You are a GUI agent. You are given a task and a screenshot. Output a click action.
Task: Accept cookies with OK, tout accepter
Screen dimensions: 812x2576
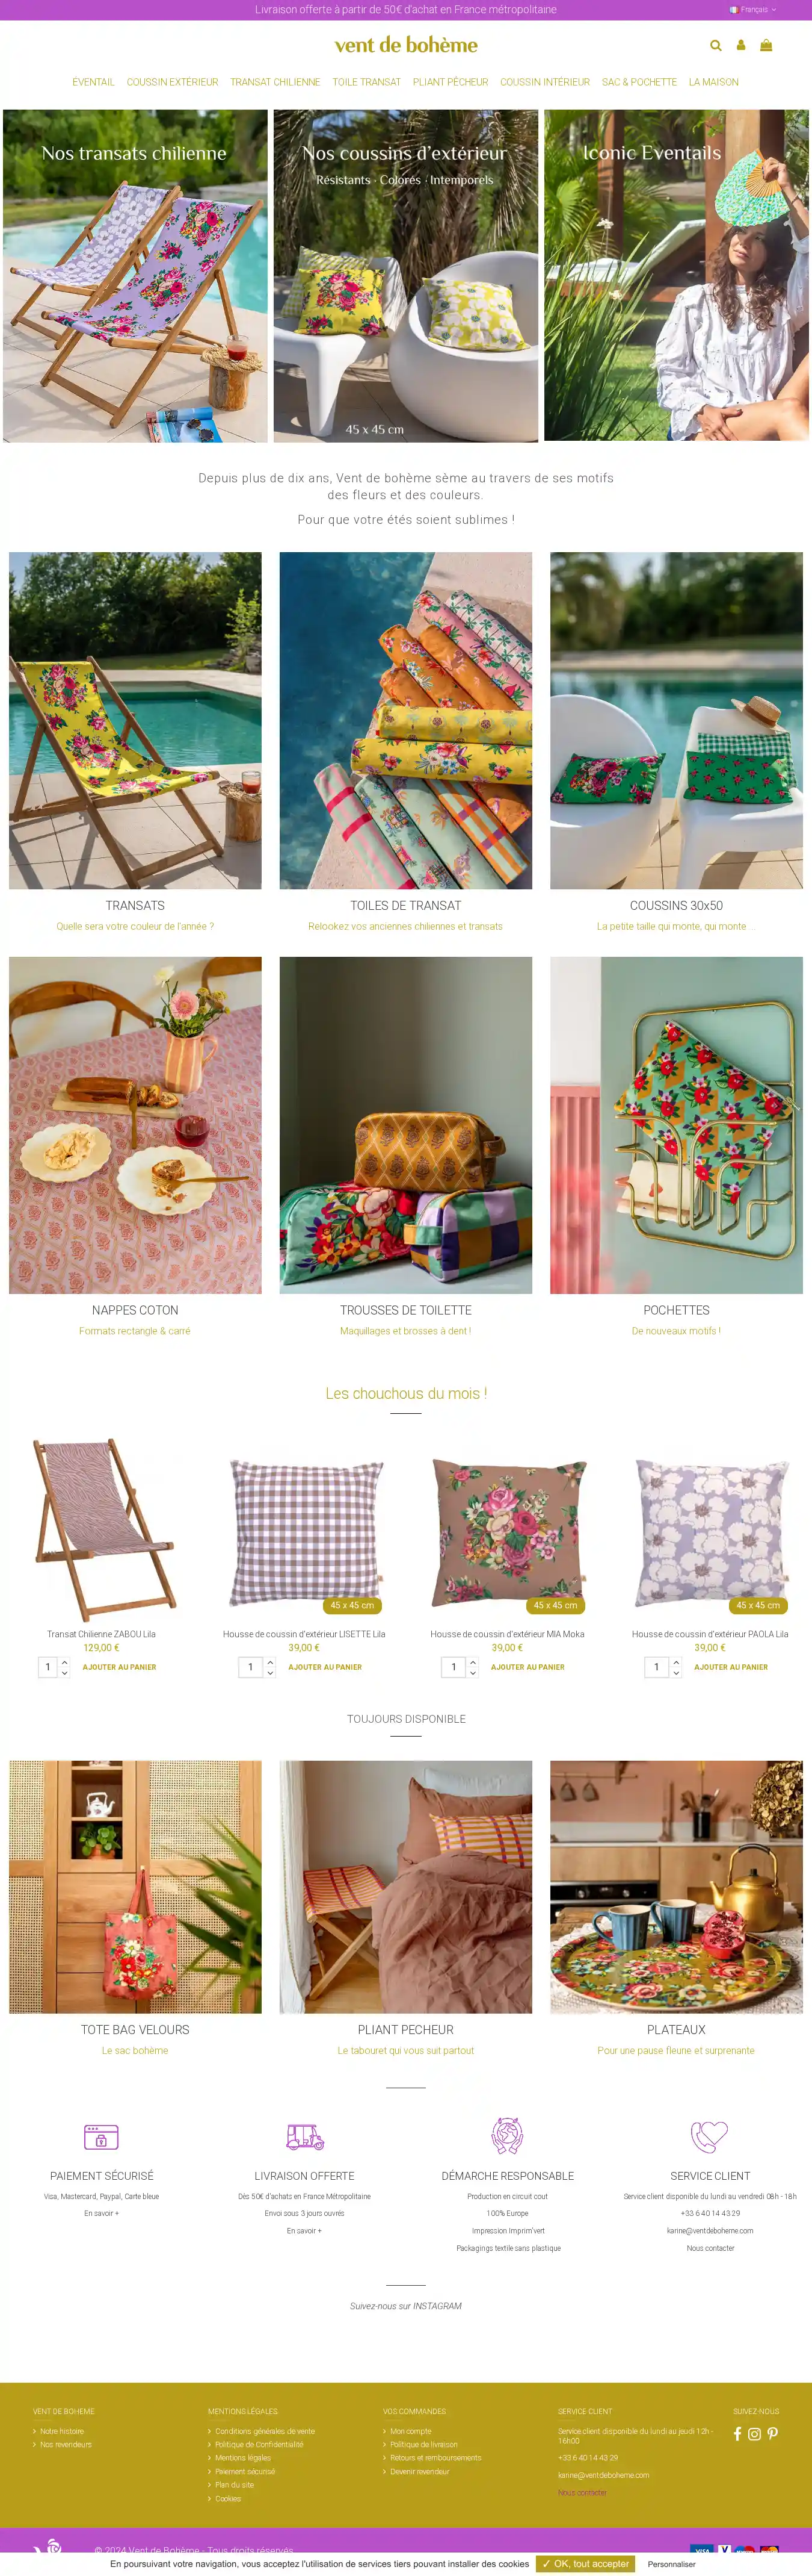tap(585, 2564)
